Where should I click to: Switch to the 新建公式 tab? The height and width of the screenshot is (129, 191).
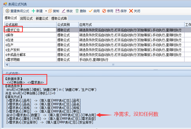point(42,18)
